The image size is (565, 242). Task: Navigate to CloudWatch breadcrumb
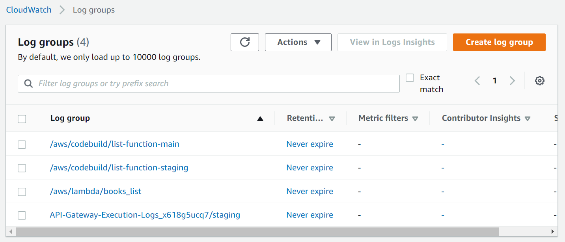[x=29, y=10]
